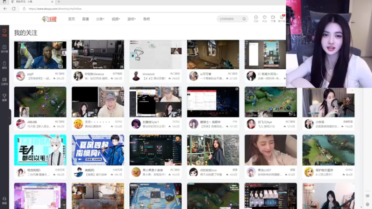Open imxiaoxin stream thumbnail
372x209 pixels.
pyautogui.click(x=155, y=54)
